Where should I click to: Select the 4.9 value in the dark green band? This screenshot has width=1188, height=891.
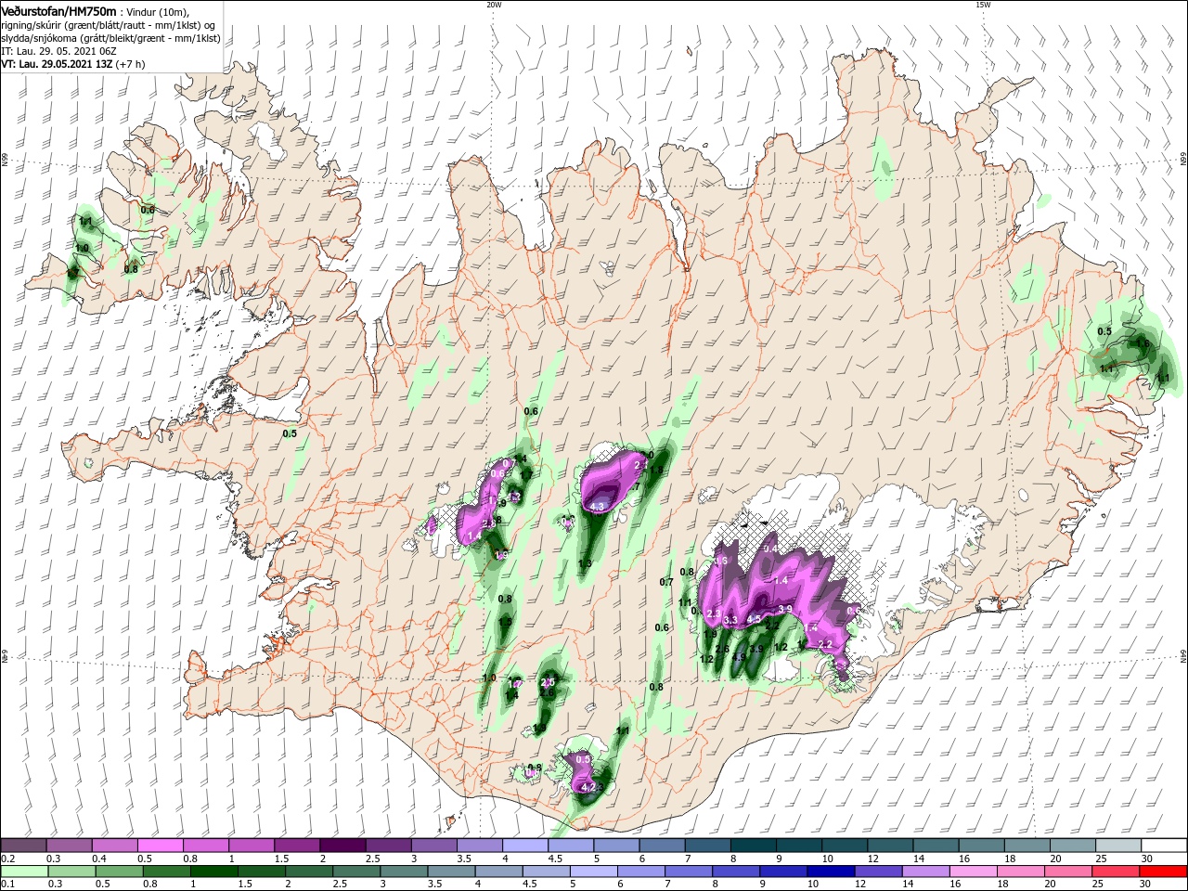[x=739, y=657]
